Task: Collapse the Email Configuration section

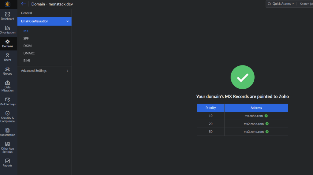Action: pyautogui.click(x=67, y=21)
